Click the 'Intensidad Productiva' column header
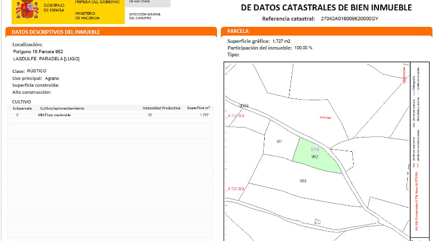Viewport: 434px width, 241px height. click(x=162, y=108)
